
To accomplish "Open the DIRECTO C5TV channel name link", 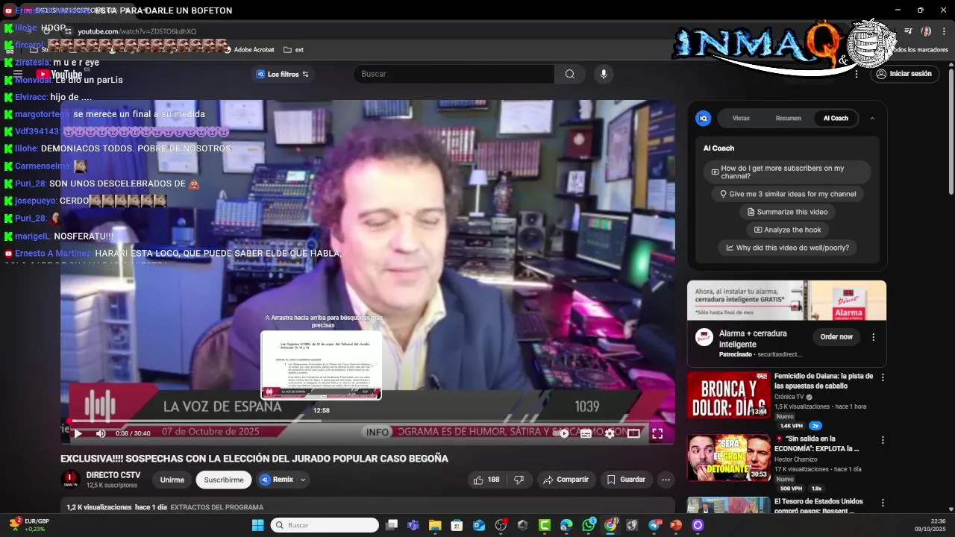I will [113, 475].
